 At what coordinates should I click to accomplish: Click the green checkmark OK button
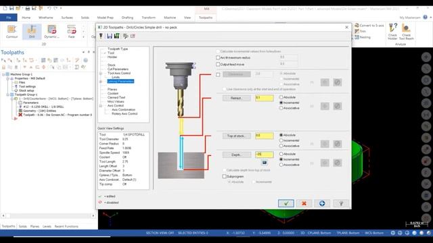[x=286, y=203]
